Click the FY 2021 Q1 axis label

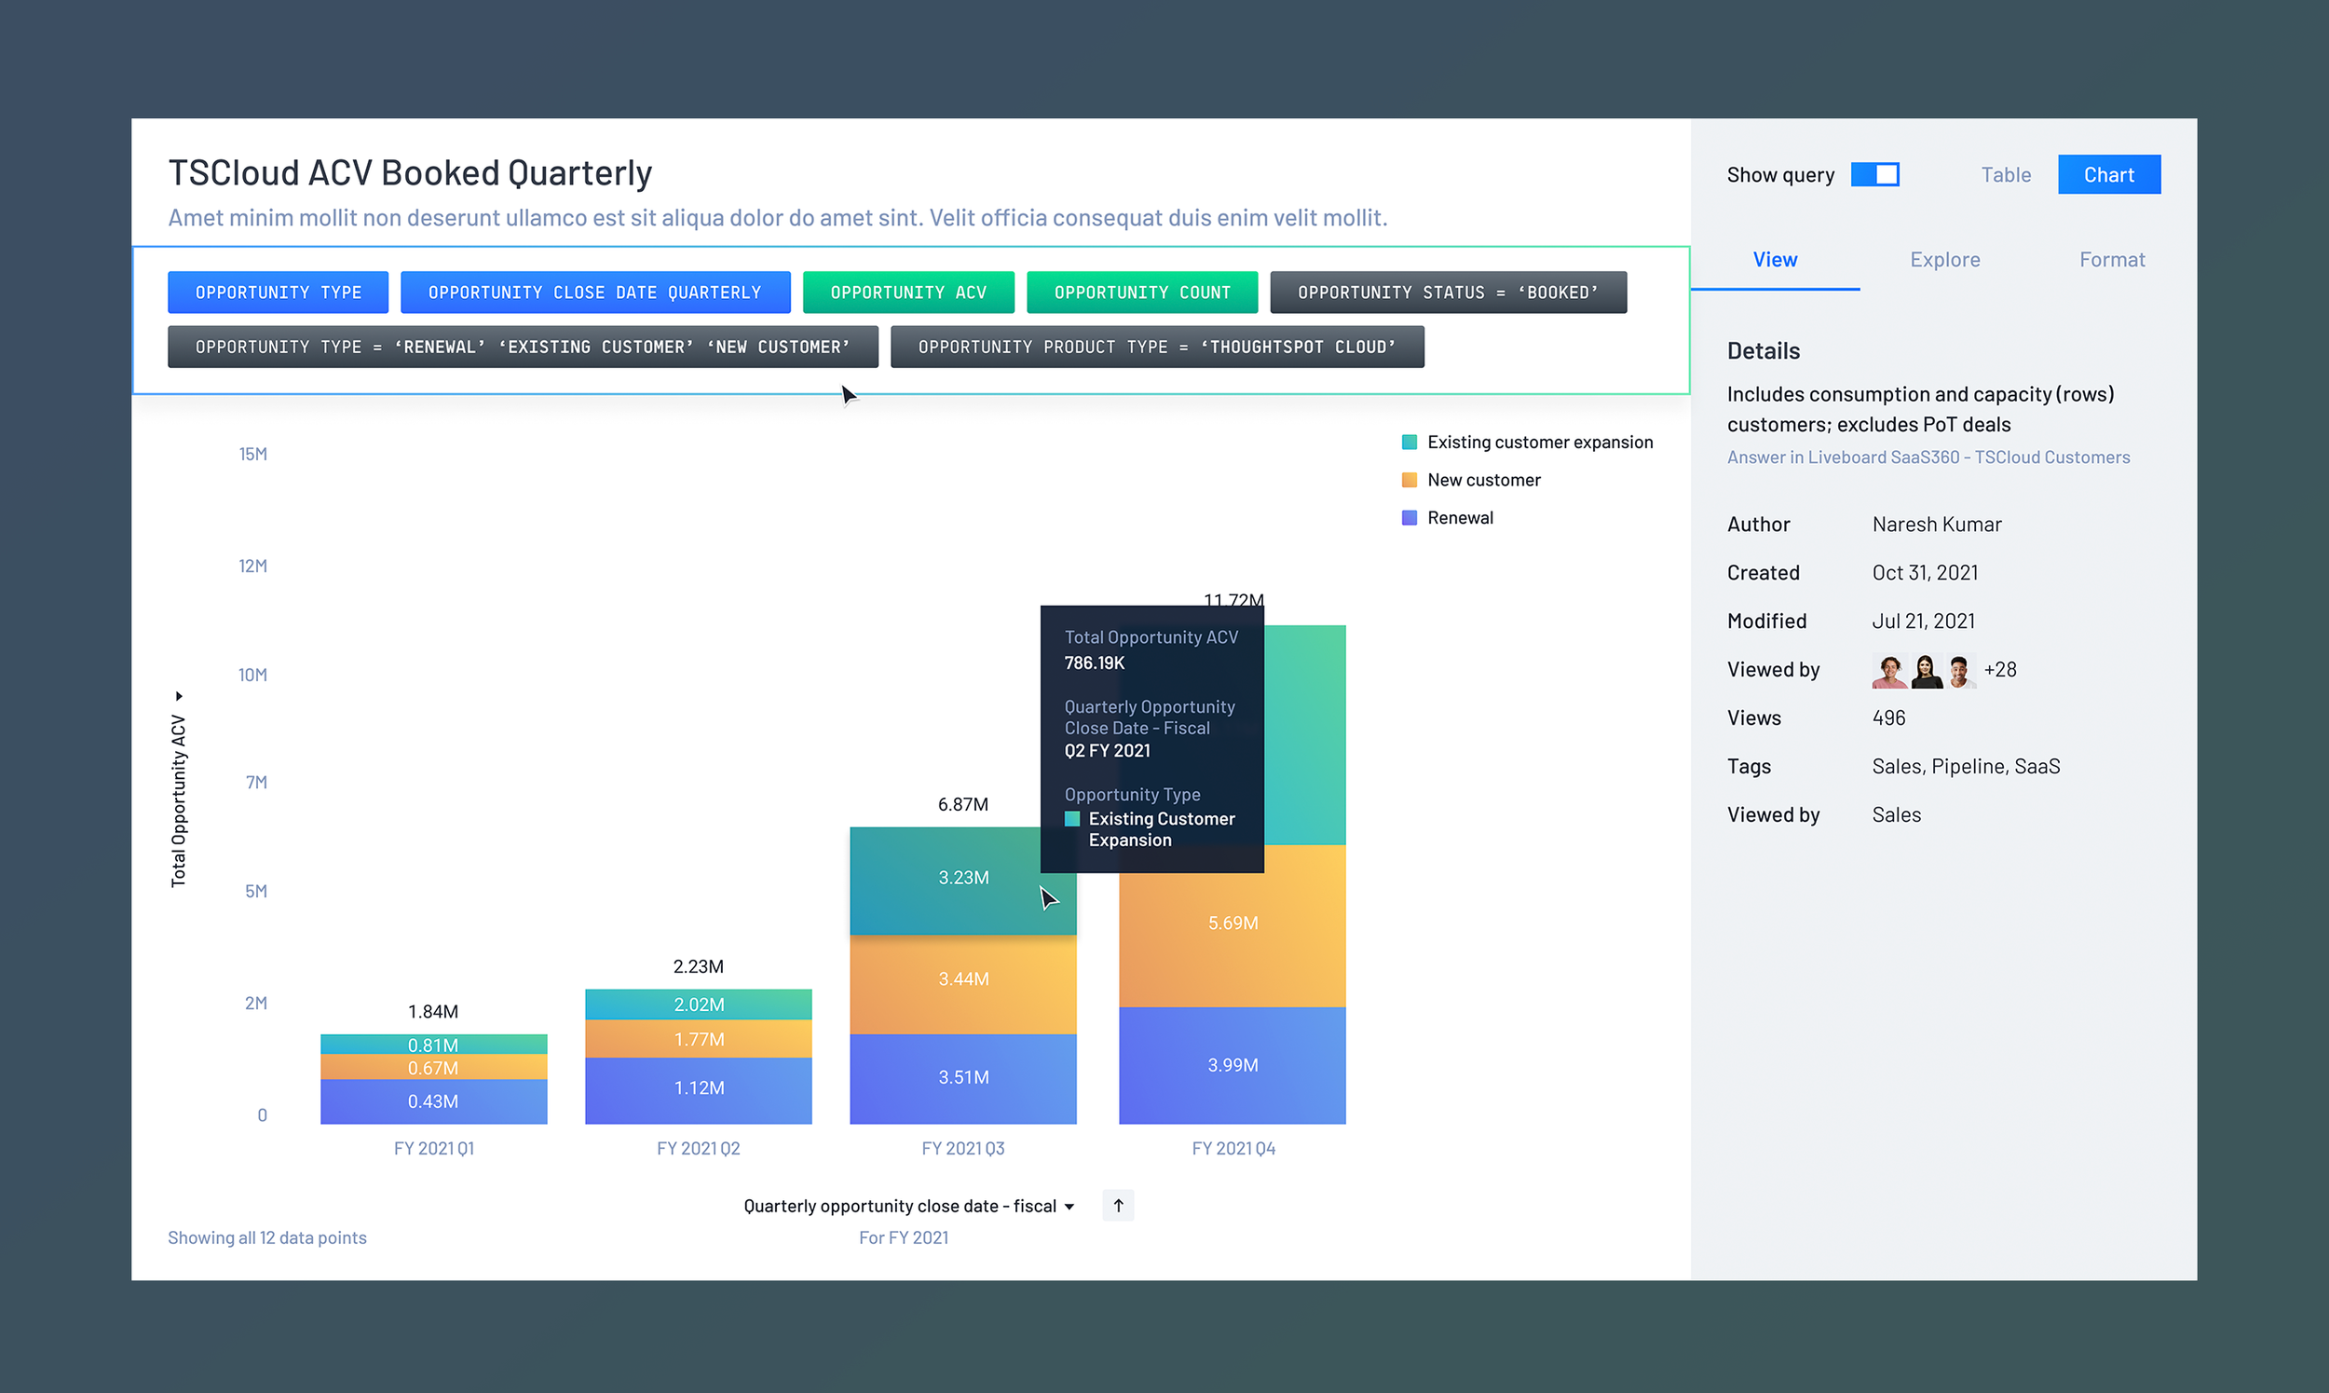point(433,1149)
